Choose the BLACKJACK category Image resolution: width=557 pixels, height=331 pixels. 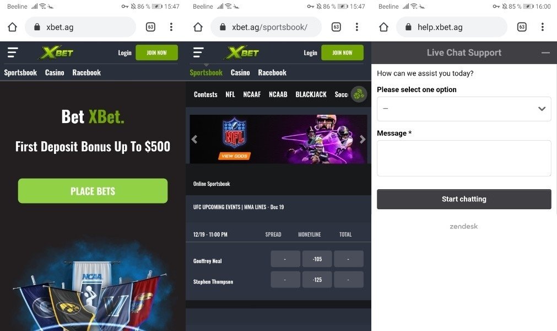pos(311,94)
